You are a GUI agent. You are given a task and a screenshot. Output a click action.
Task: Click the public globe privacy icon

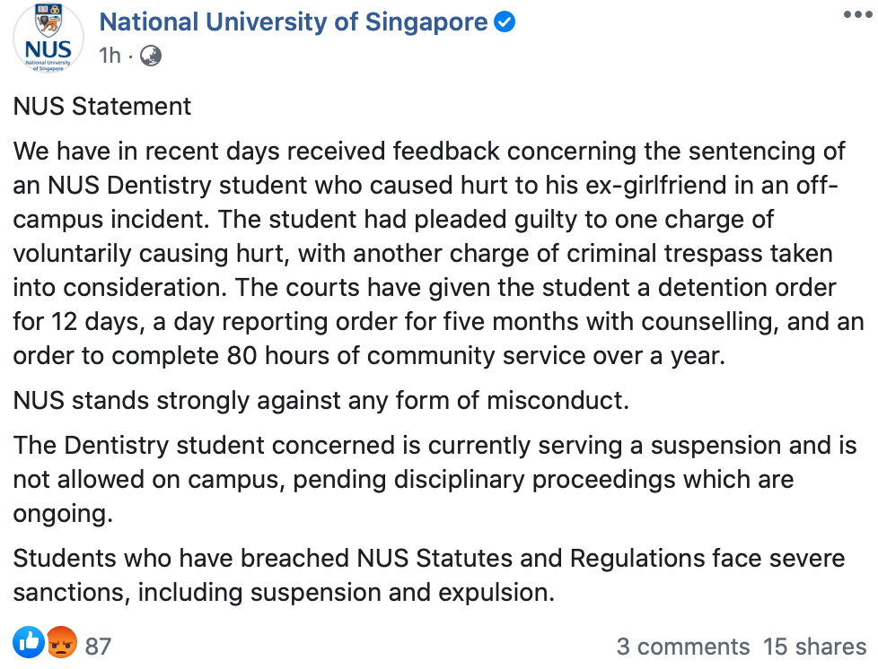(x=151, y=56)
